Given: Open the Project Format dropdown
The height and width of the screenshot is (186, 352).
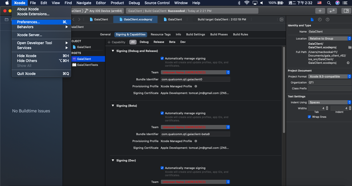Looking at the screenshot, I should (329, 76).
